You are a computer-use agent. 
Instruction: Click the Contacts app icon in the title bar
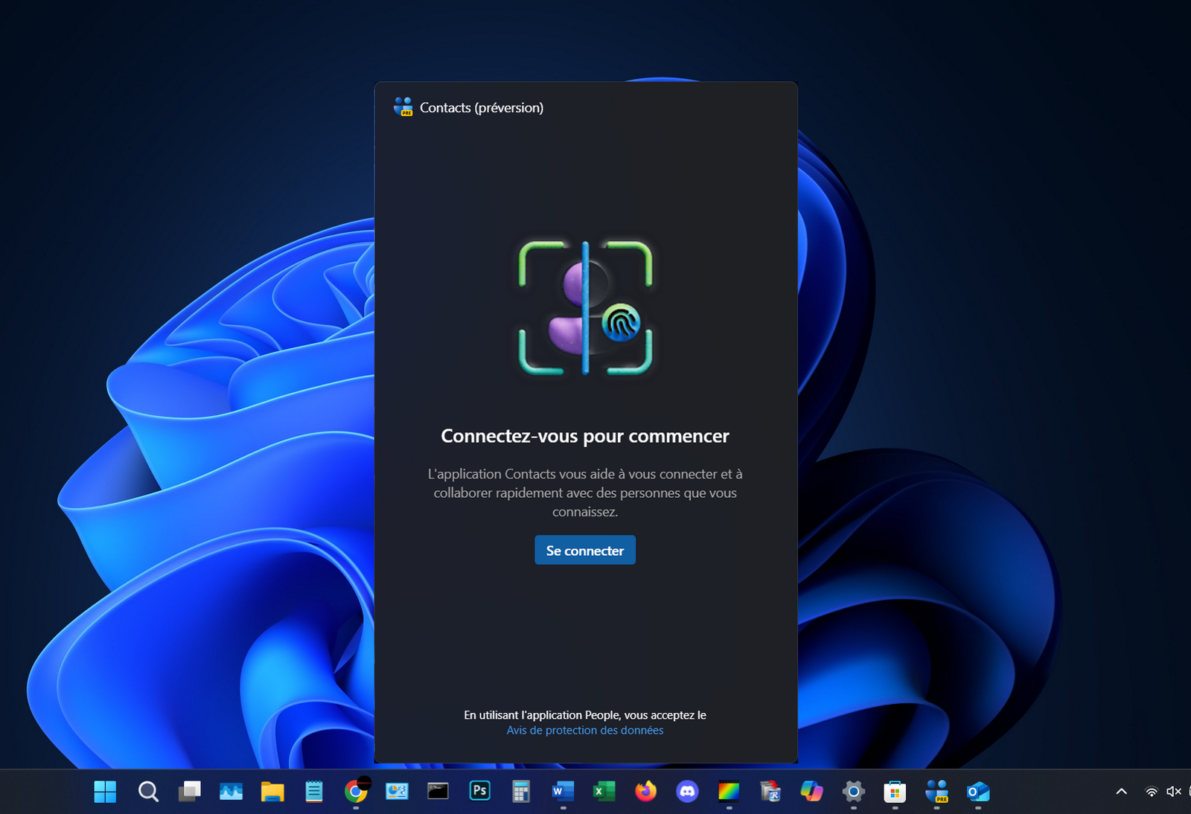(403, 107)
